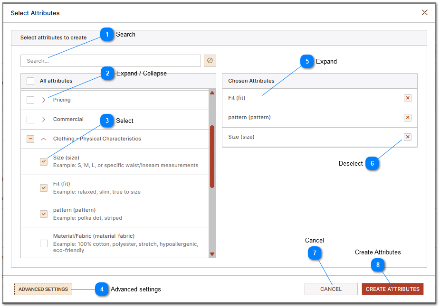Remove Fit (fit) from Chosen Attributes
This screenshot has height=308, width=440.
point(408,98)
